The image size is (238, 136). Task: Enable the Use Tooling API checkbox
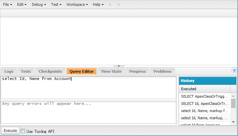23,131
